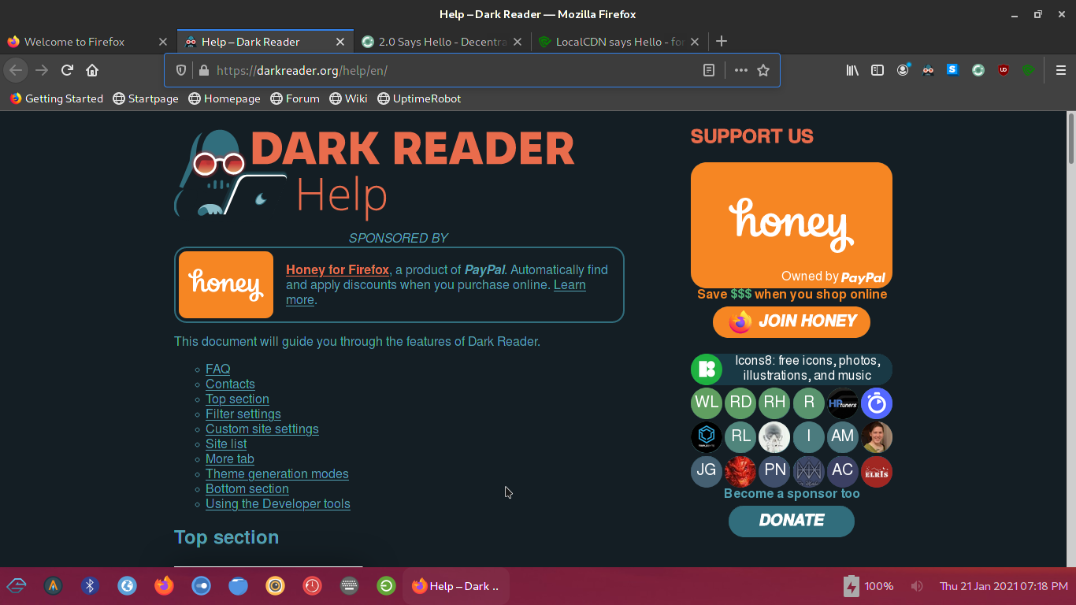Open page actions three-dot menu
Image resolution: width=1076 pixels, height=605 pixels.
(740, 70)
